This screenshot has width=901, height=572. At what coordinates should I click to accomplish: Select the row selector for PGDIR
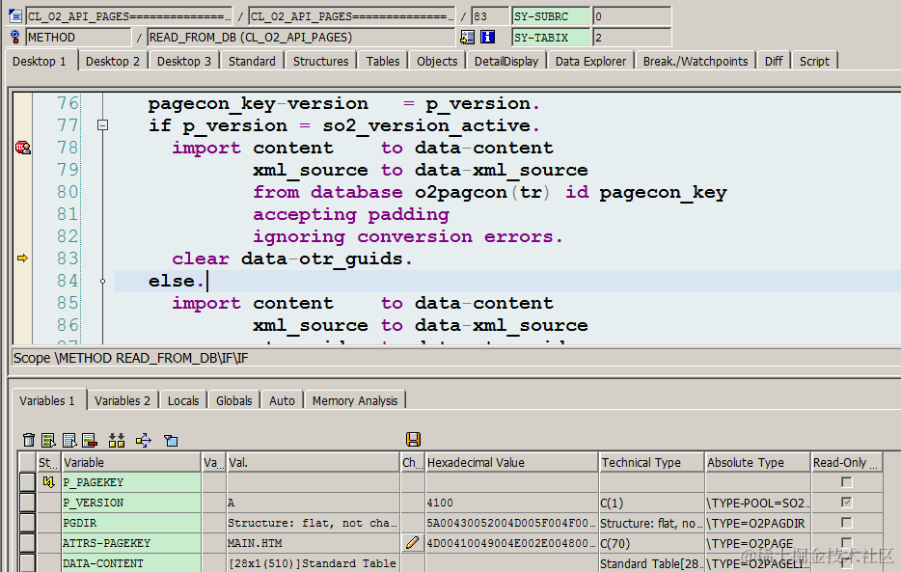click(x=27, y=523)
